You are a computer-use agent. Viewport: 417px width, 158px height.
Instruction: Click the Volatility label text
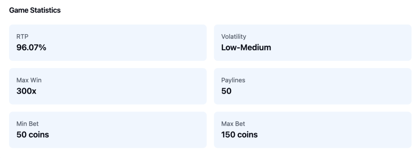(x=233, y=37)
